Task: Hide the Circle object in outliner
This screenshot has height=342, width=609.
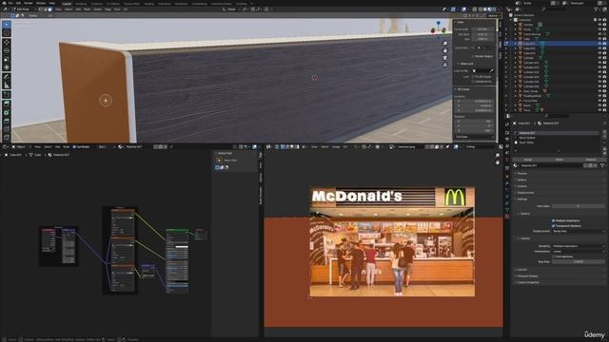Action: [x=599, y=29]
